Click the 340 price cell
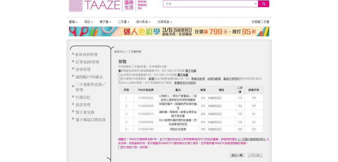 203,98
